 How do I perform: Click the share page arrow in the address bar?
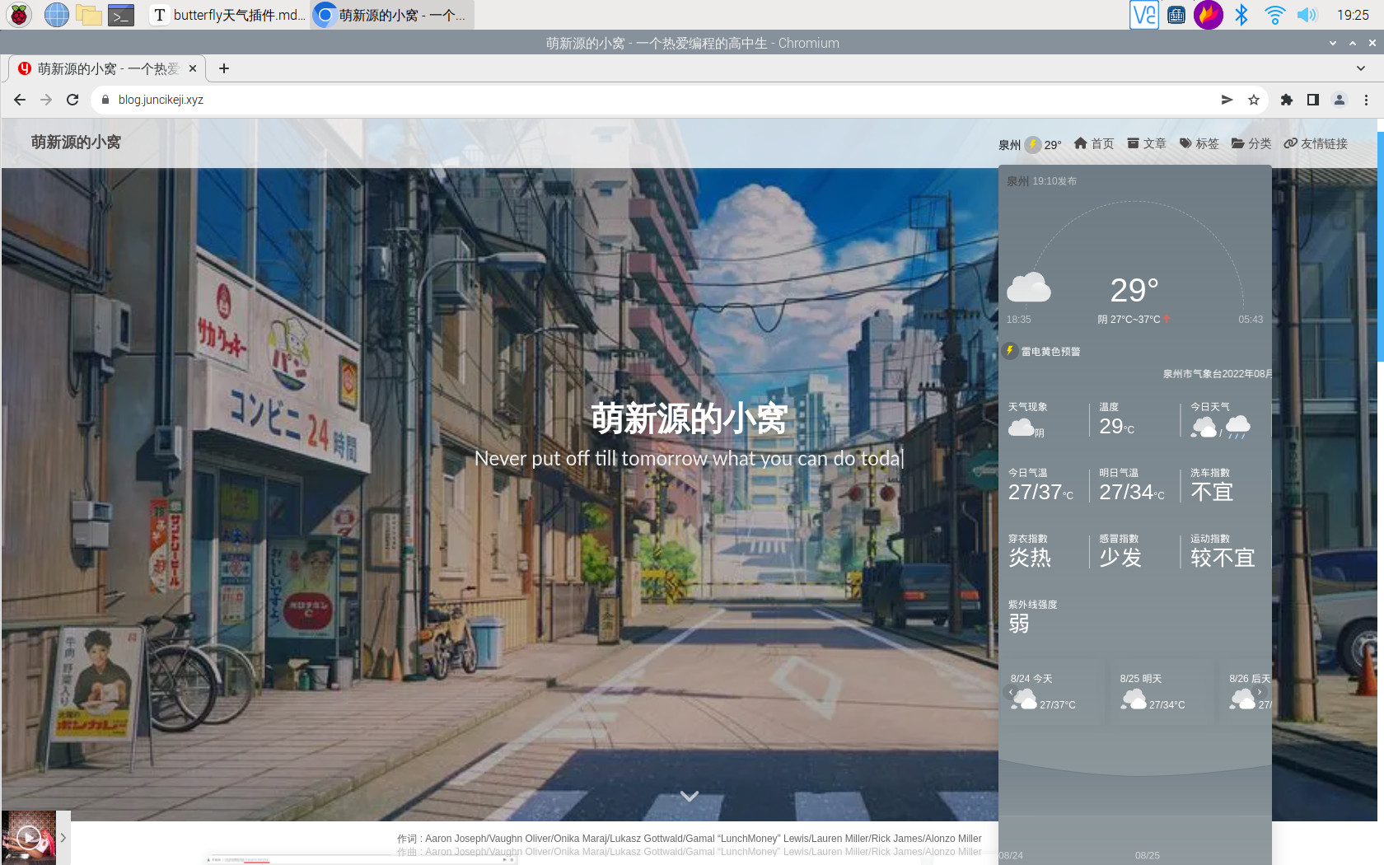pos(1227,100)
